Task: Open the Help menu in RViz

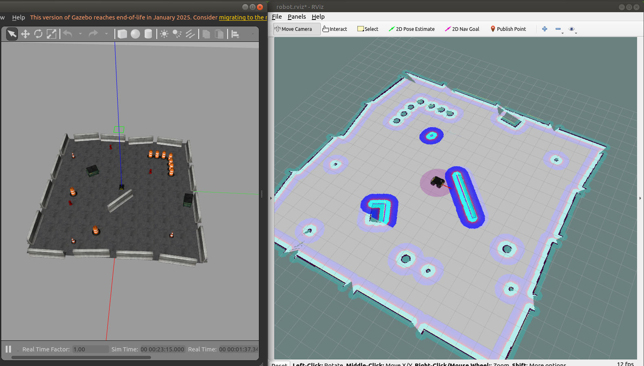Action: pos(318,17)
